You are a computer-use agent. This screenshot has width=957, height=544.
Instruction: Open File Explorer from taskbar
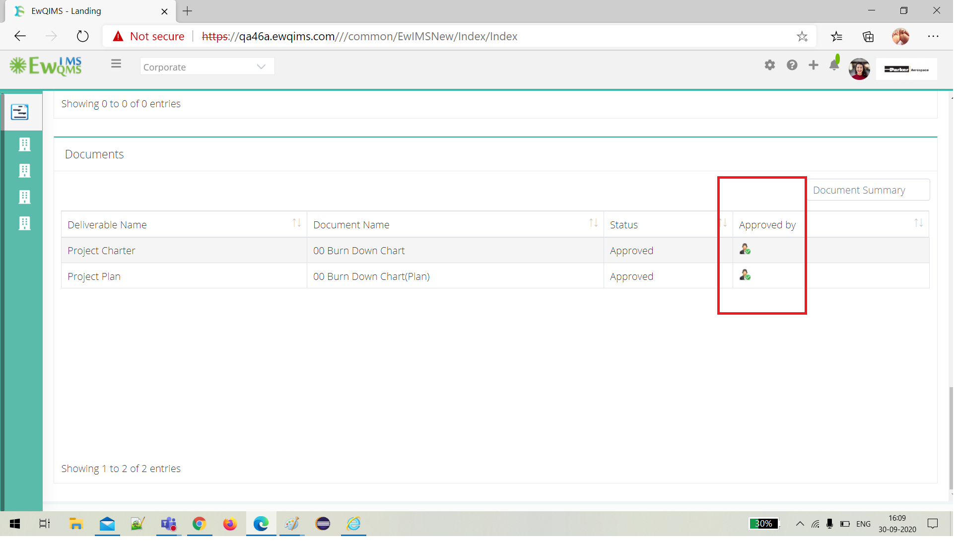tap(76, 524)
